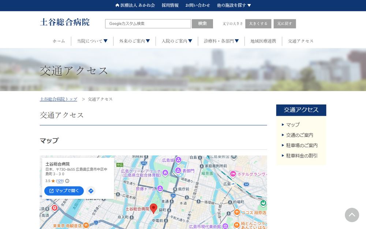Screen dimensions: 366x229
Task: Click the 本通 station icon on map
Action: click(x=172, y=201)
